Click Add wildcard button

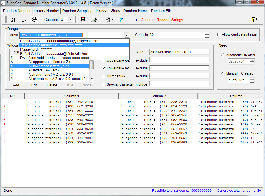coord(16,85)
